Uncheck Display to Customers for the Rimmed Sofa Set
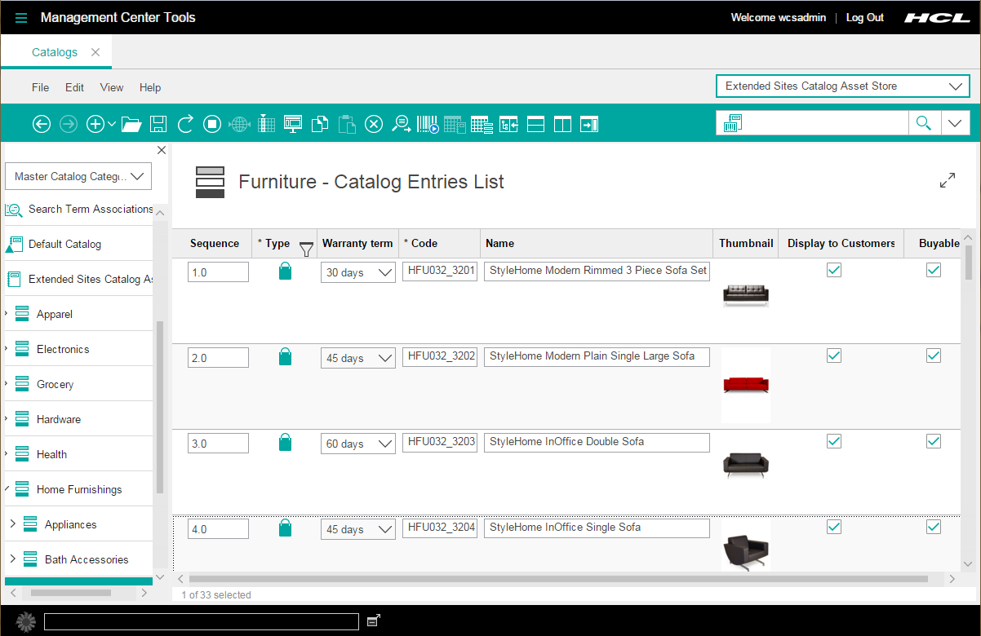The image size is (981, 636). [833, 270]
